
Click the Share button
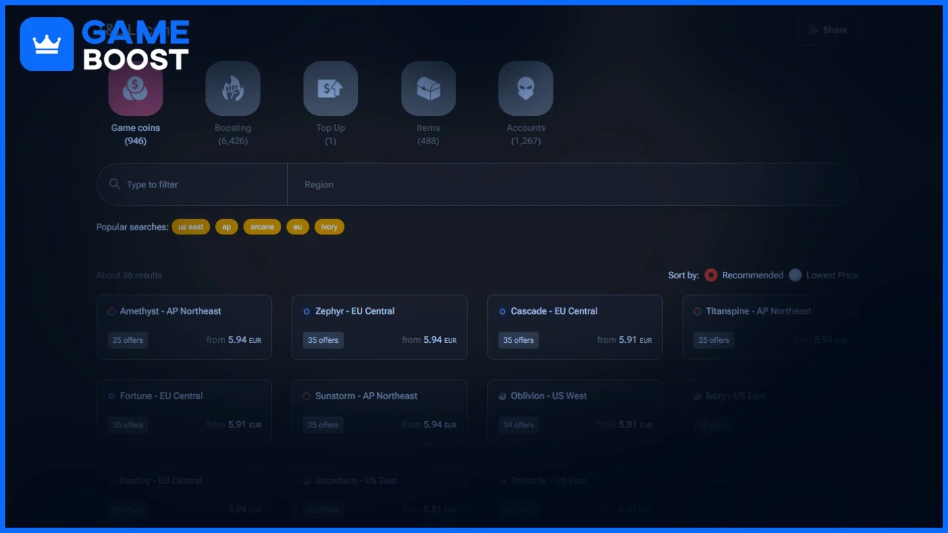[827, 30]
